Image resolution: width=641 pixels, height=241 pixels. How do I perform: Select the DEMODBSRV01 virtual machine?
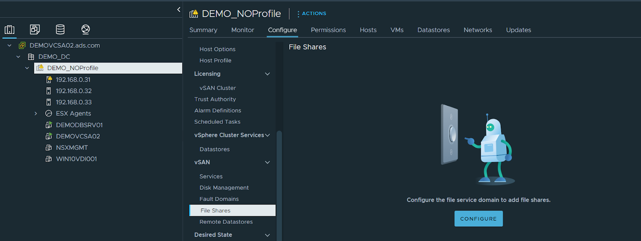(79, 125)
